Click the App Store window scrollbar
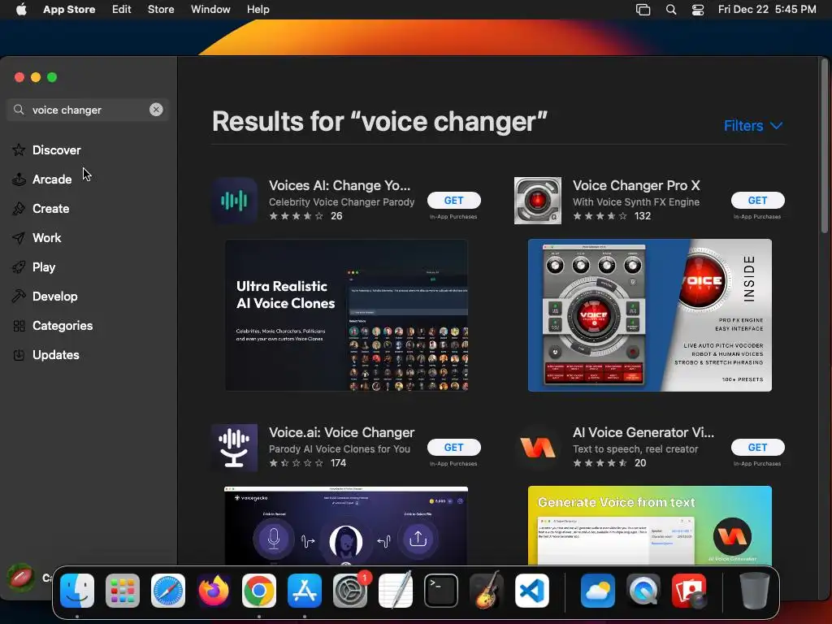Image resolution: width=832 pixels, height=624 pixels. pos(824,146)
